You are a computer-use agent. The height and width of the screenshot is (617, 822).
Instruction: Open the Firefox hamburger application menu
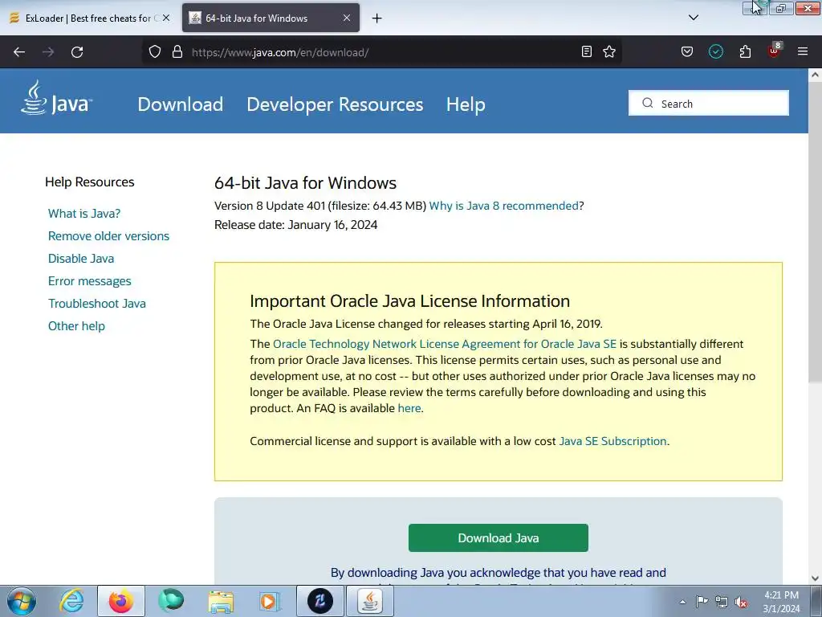[x=803, y=51]
